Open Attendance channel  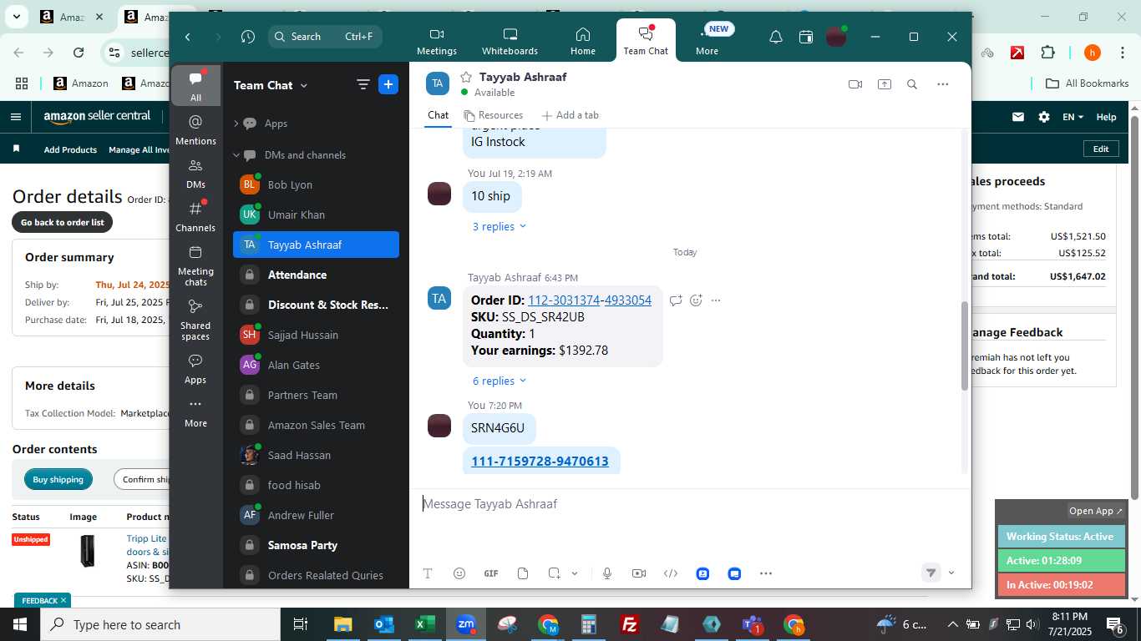(x=316, y=275)
